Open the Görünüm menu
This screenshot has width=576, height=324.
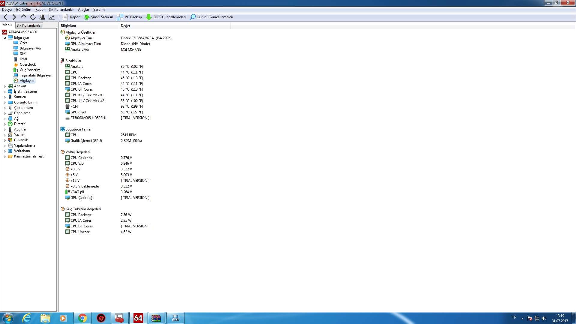23,10
